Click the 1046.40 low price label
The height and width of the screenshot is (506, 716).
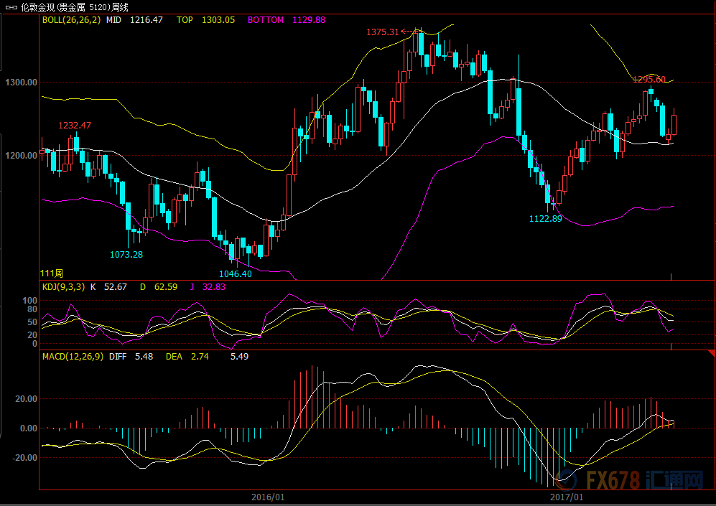[x=235, y=273]
